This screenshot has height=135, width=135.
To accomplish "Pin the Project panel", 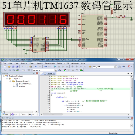I will [34, 73].
